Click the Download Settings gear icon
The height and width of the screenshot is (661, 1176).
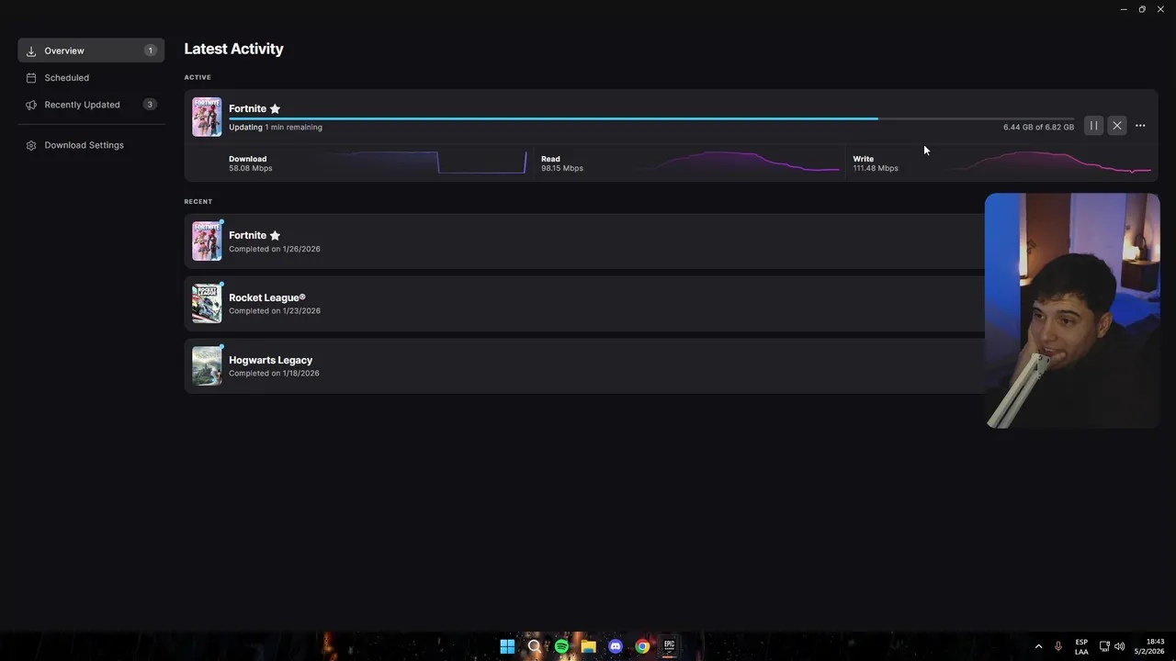31,145
